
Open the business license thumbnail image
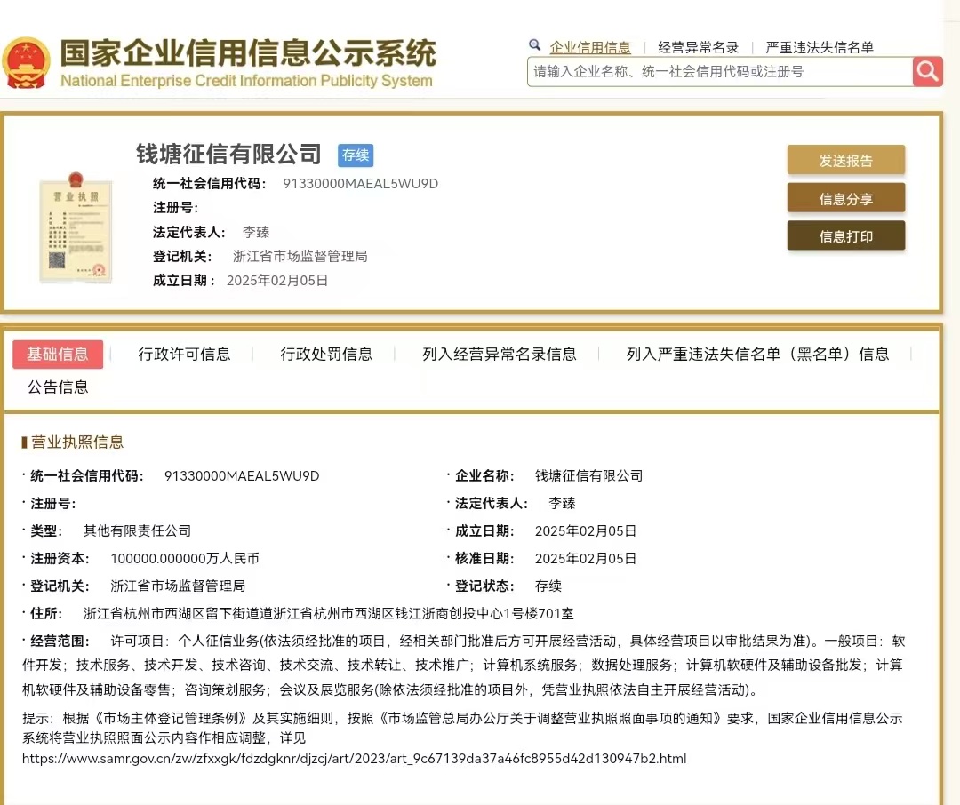pos(76,226)
